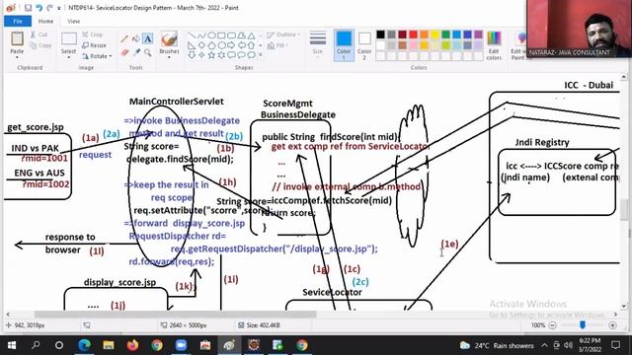Select the Eraser tool
This screenshot has height=355, width=632.
point(124,52)
